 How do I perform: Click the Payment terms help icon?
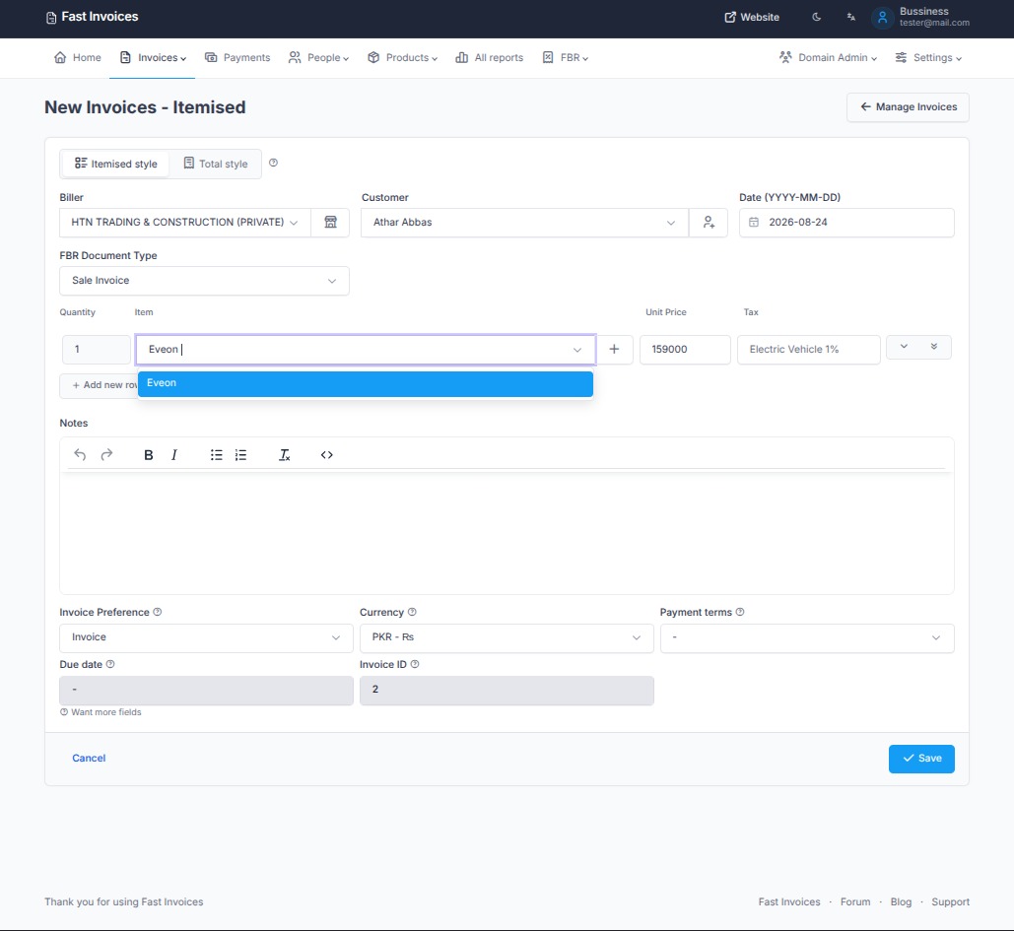click(x=740, y=612)
